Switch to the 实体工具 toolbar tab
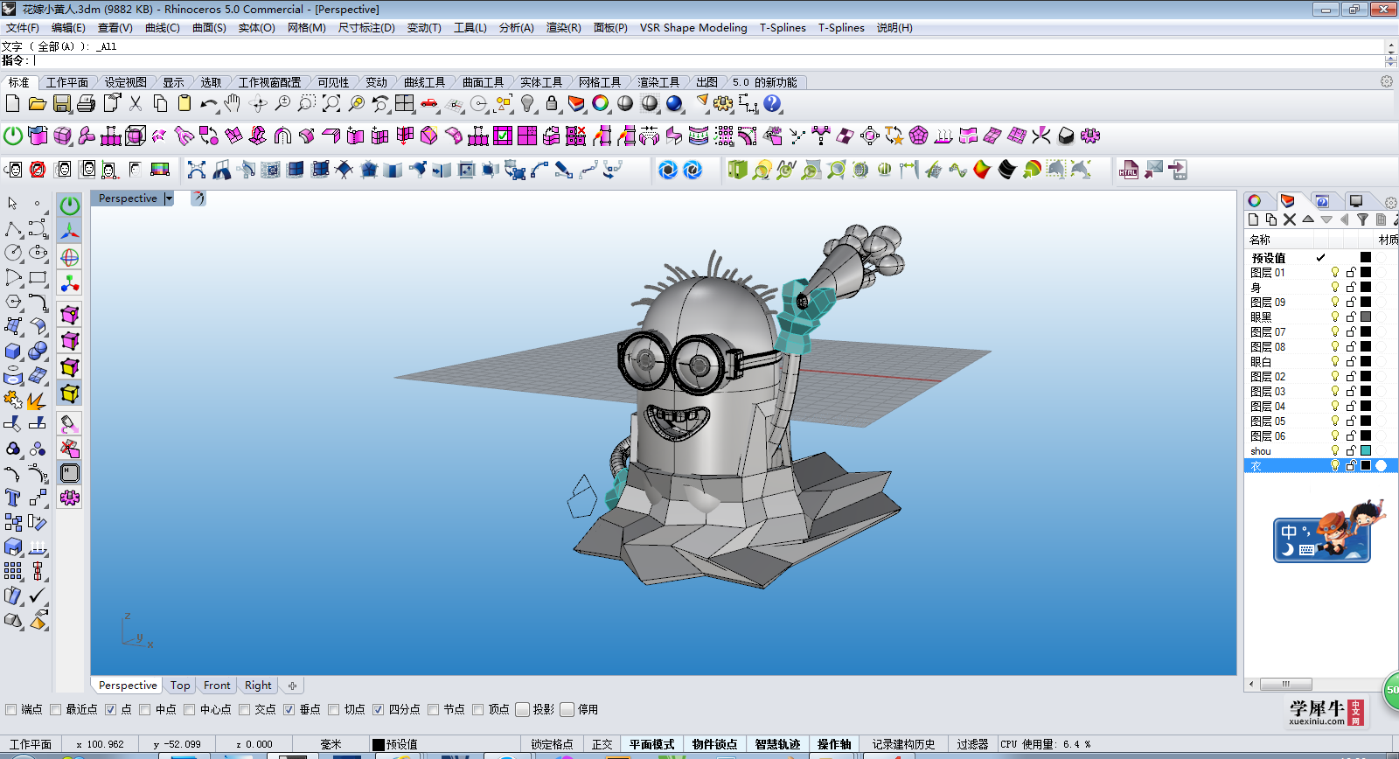This screenshot has width=1399, height=759. click(x=541, y=82)
